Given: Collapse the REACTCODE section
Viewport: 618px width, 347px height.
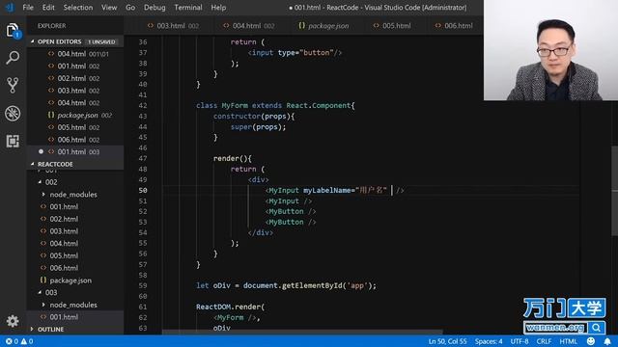Looking at the screenshot, I should click(x=33, y=164).
